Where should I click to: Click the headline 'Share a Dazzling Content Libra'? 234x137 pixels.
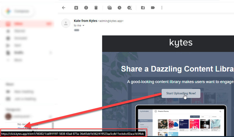coord(177,69)
